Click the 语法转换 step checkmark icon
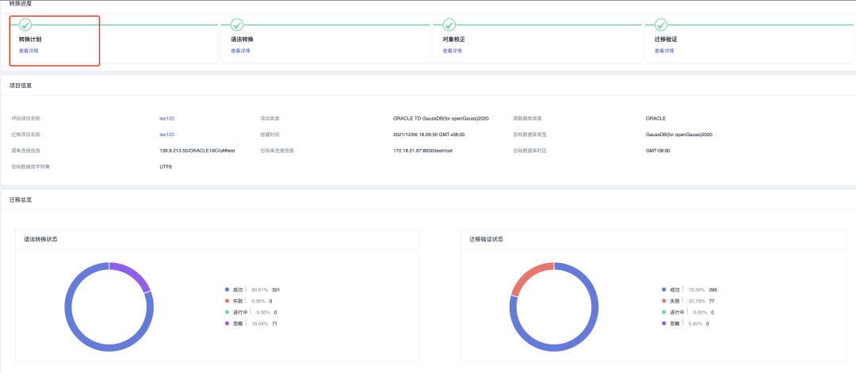The height and width of the screenshot is (373, 856). [x=237, y=25]
